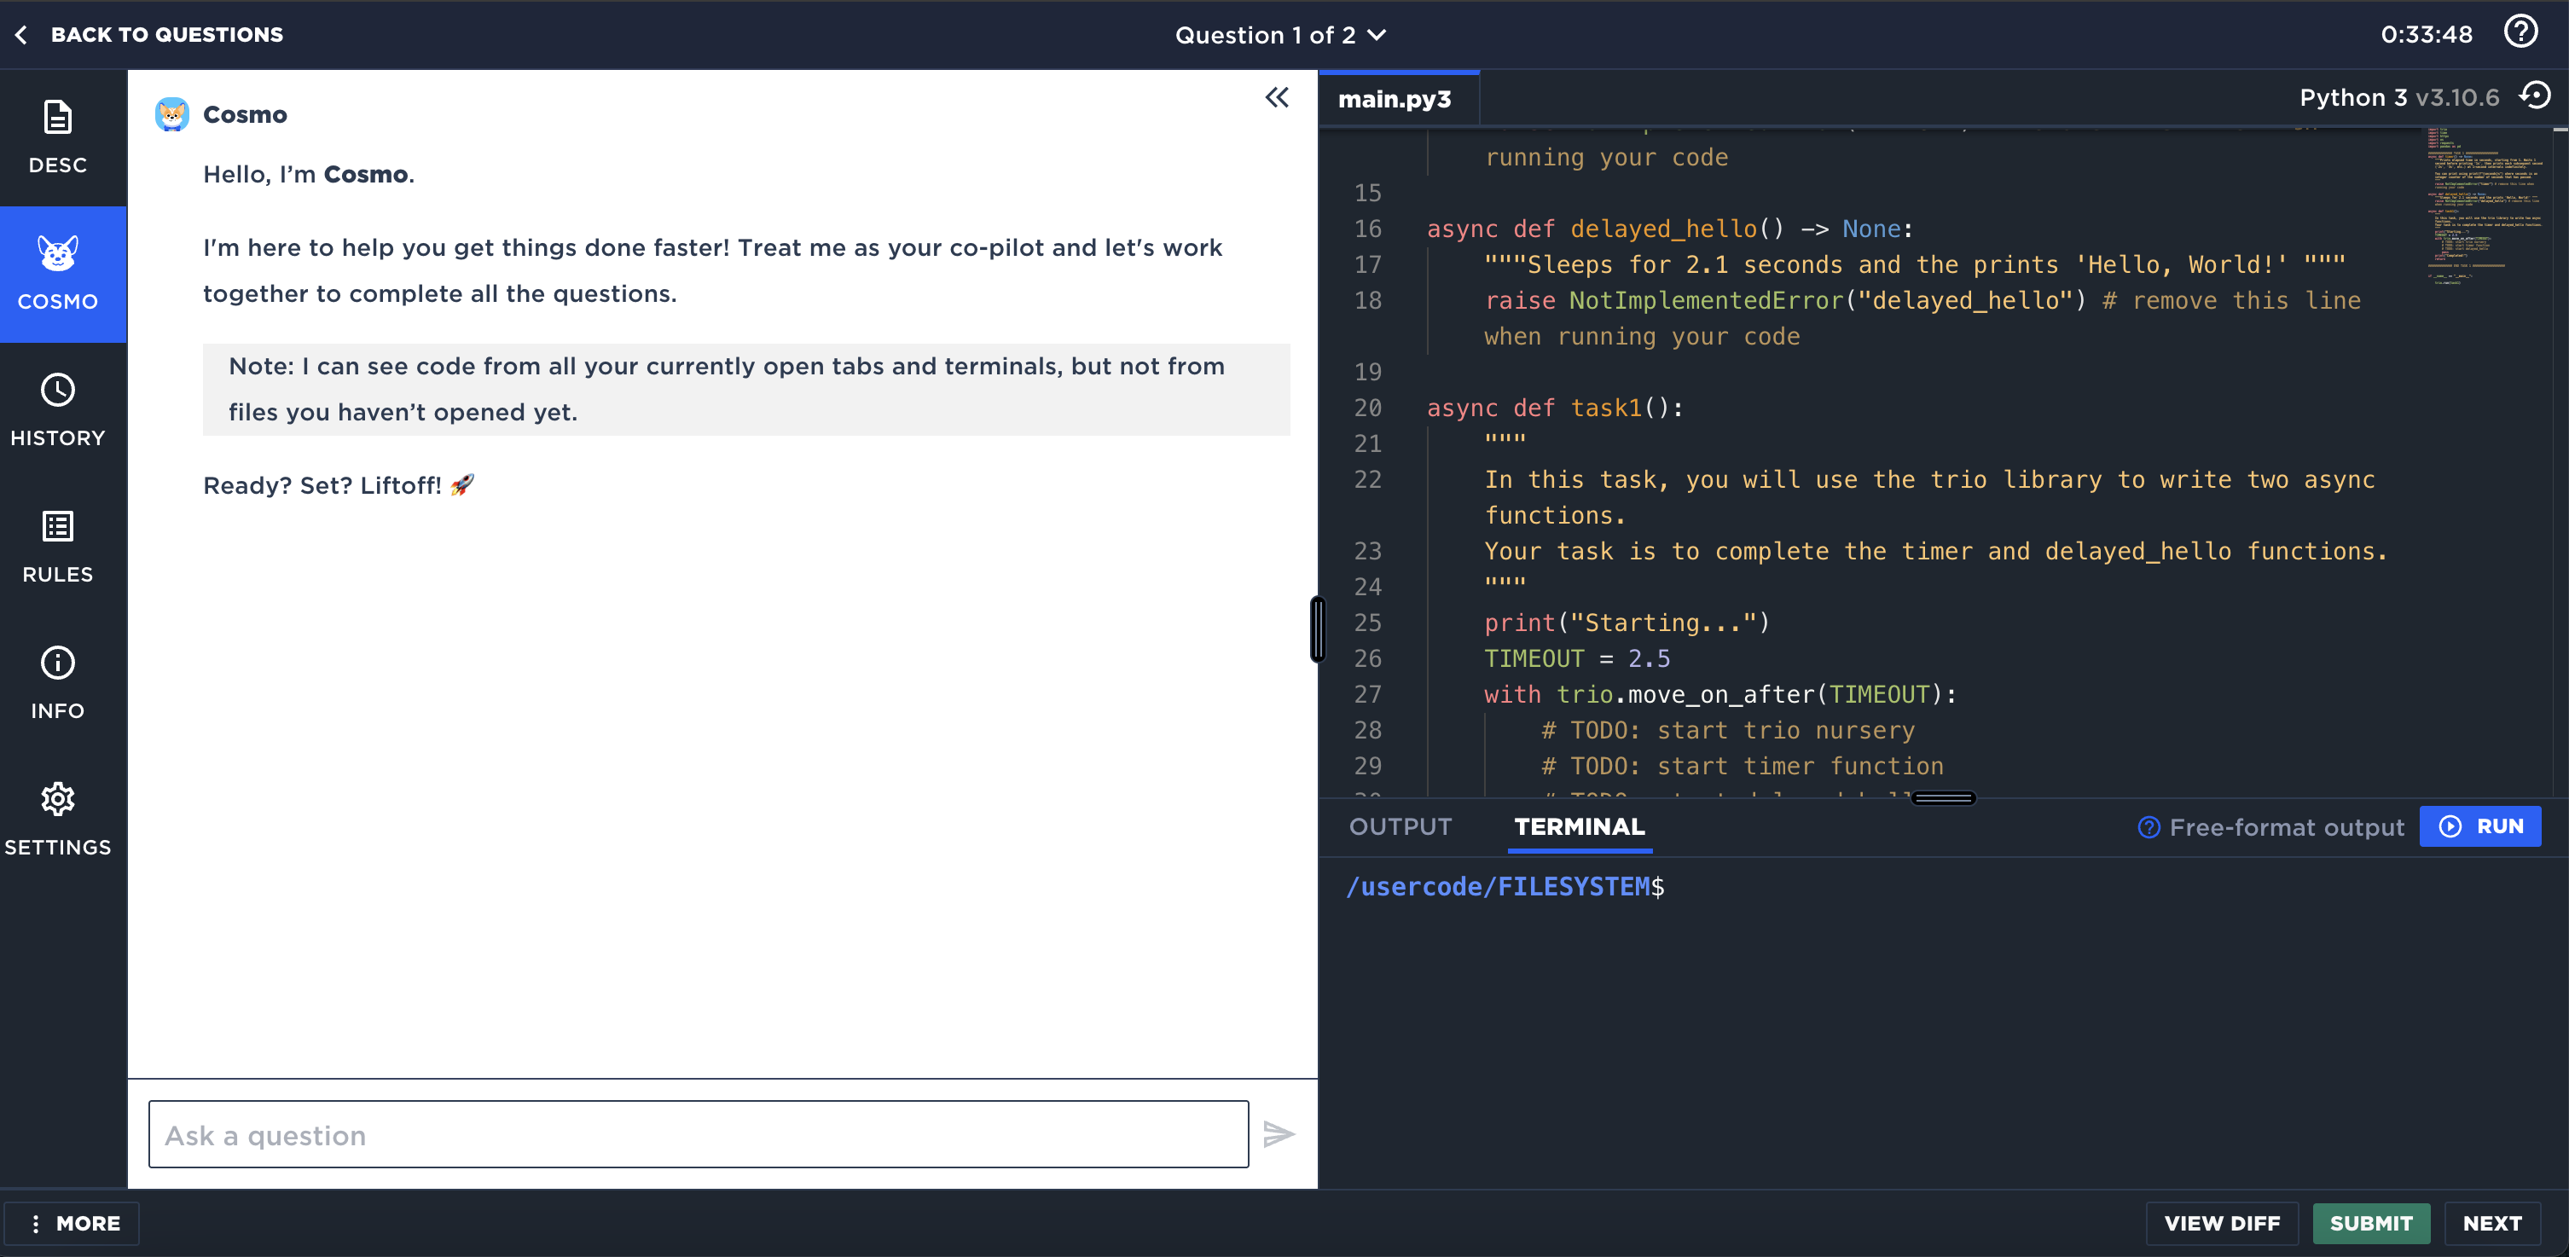Reset code with the restore icon
Viewport: 2569px width, 1257px height.
pyautogui.click(x=2534, y=96)
